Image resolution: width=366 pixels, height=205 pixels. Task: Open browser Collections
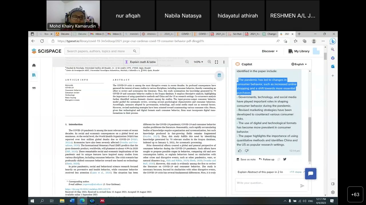coord(305,41)
